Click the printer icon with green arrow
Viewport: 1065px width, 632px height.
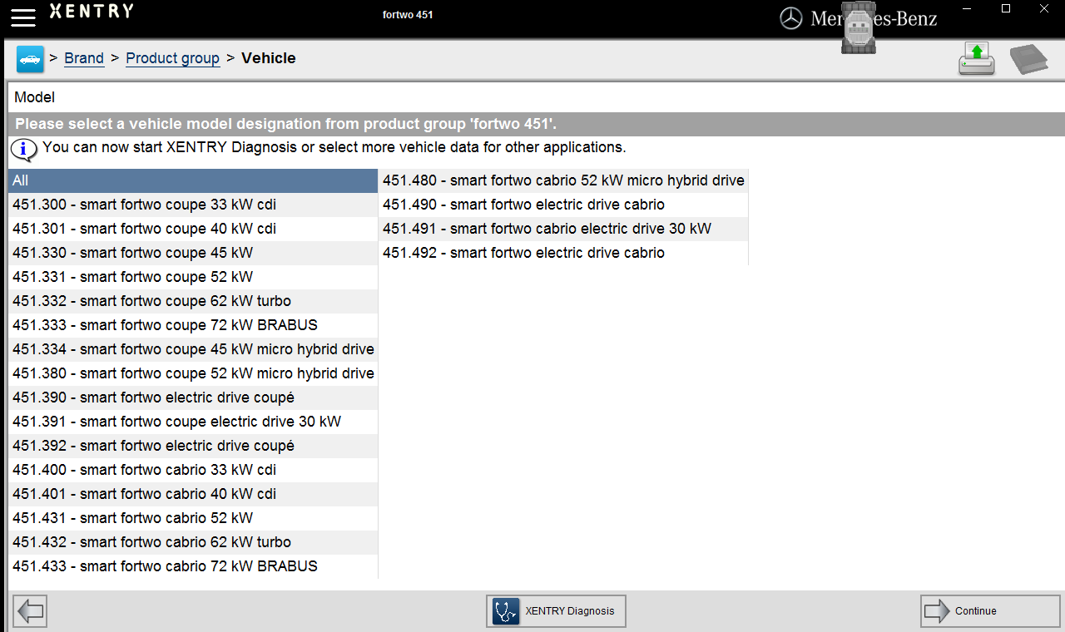pos(977,59)
